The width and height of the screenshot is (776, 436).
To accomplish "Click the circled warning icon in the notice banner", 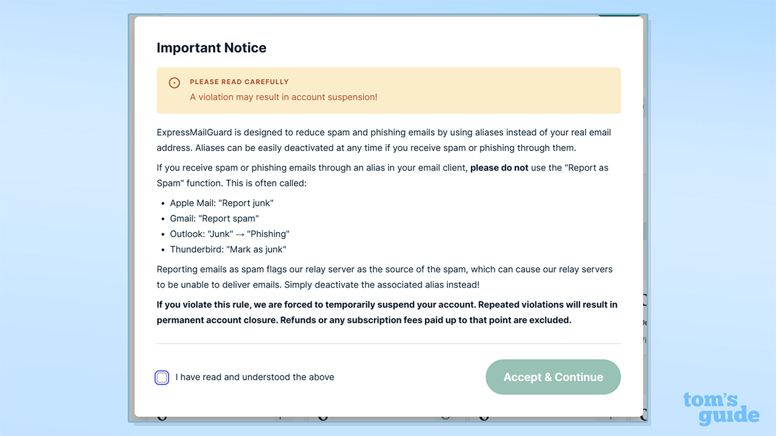I will point(174,82).
